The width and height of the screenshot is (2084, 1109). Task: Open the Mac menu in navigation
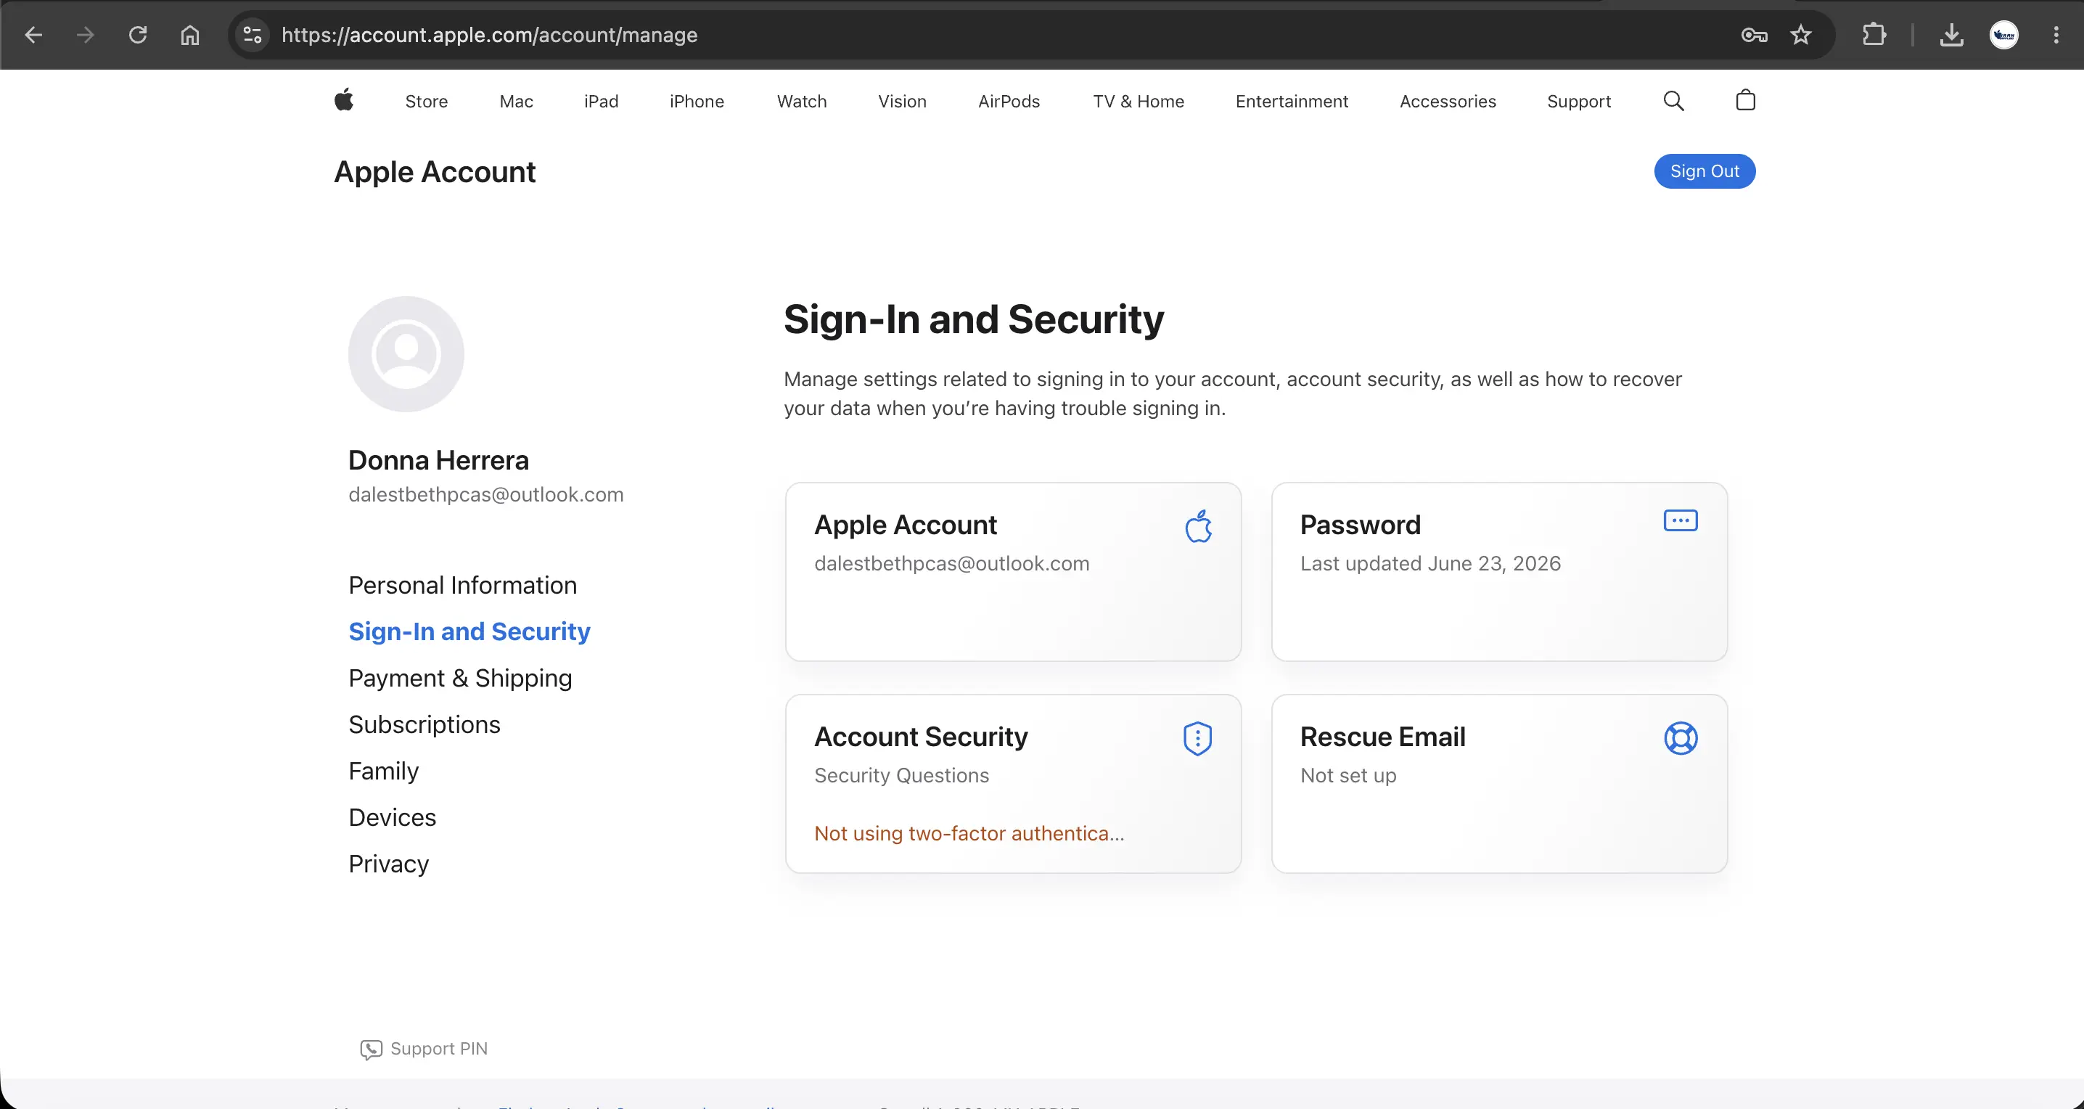tap(516, 101)
